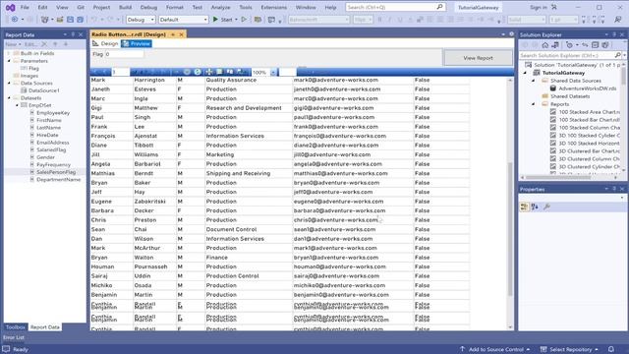Collapse the Datasets node in Report Data

pyautogui.click(x=9, y=98)
